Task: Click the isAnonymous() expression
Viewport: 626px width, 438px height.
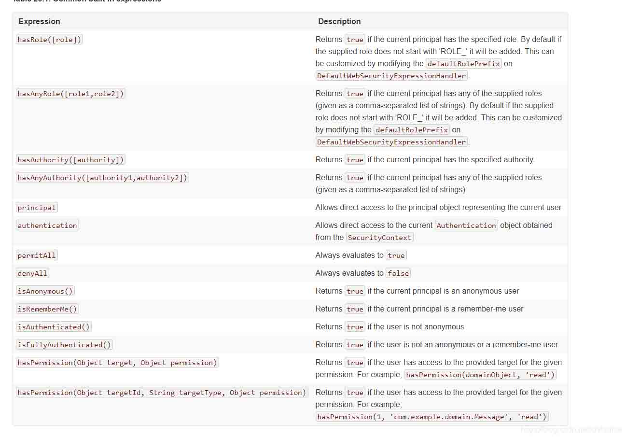Action: (45, 291)
